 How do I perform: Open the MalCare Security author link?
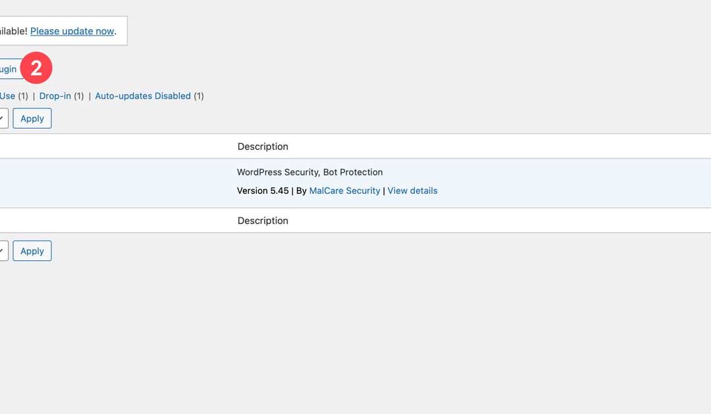coord(344,191)
